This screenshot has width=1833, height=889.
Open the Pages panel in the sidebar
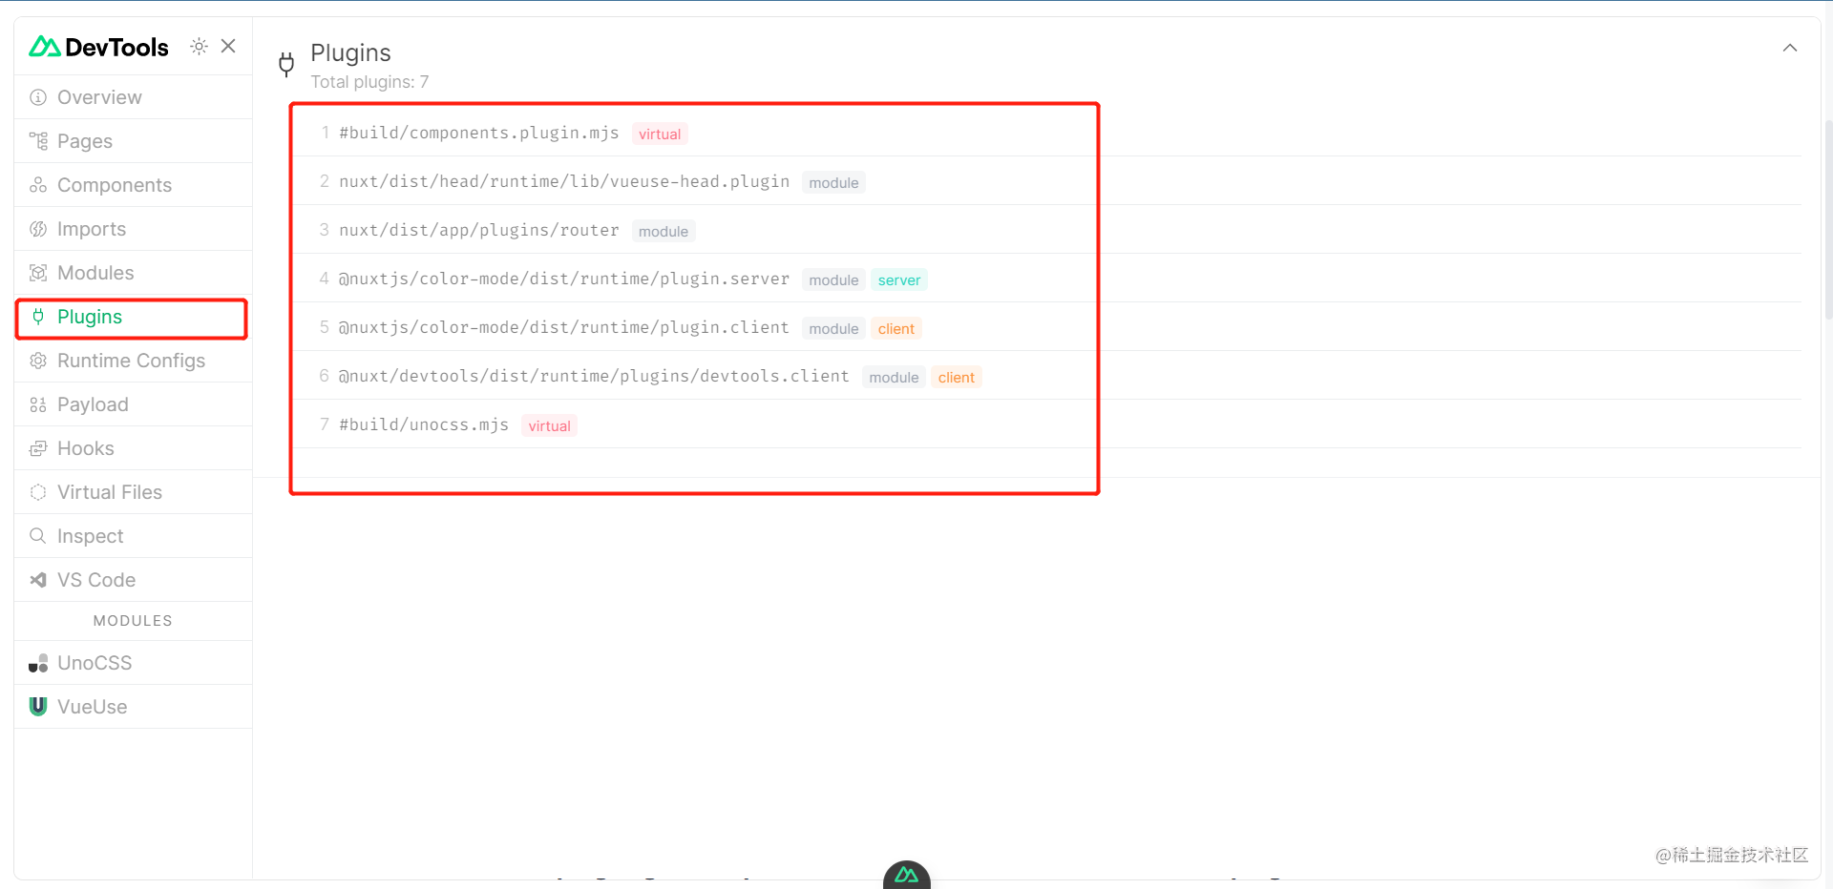click(x=85, y=140)
